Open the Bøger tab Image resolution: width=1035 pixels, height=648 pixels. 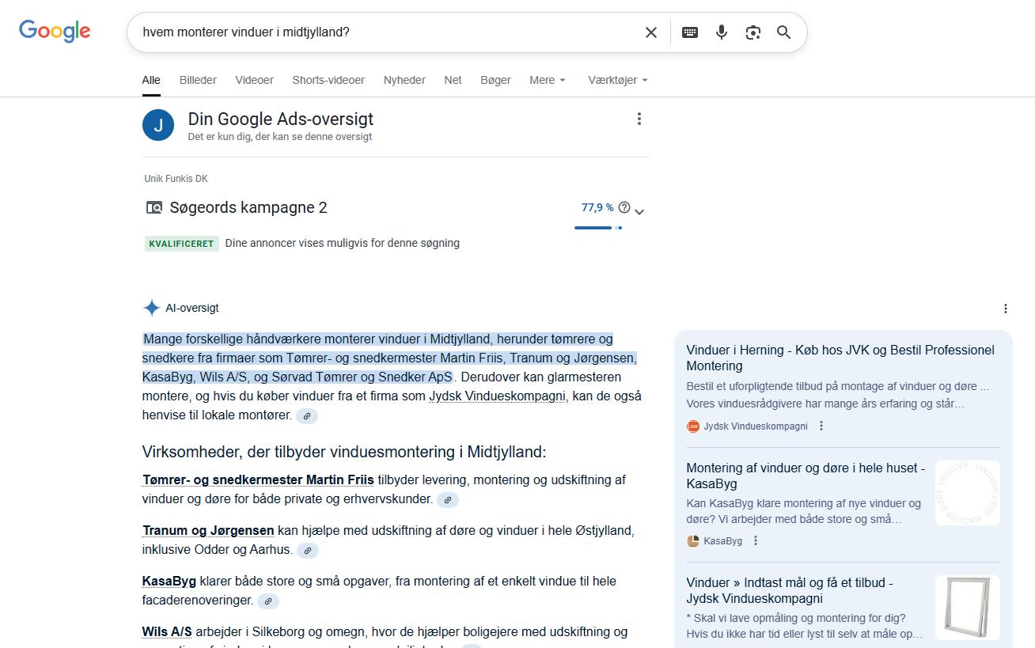click(x=495, y=80)
